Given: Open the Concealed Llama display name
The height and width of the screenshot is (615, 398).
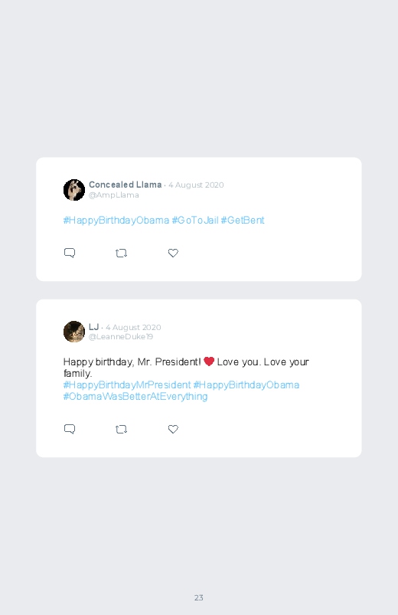Looking at the screenshot, I should [125, 185].
